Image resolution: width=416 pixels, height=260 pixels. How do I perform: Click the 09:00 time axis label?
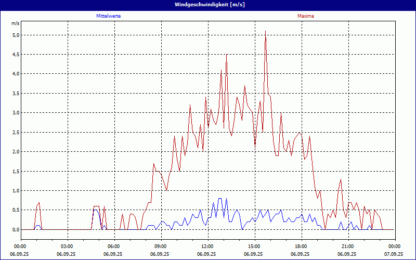(x=160, y=246)
